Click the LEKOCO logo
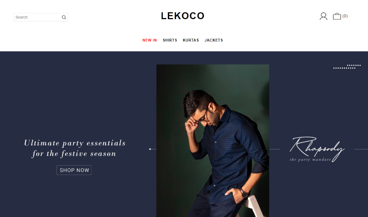Screen dimensions: 368x217 183,16
